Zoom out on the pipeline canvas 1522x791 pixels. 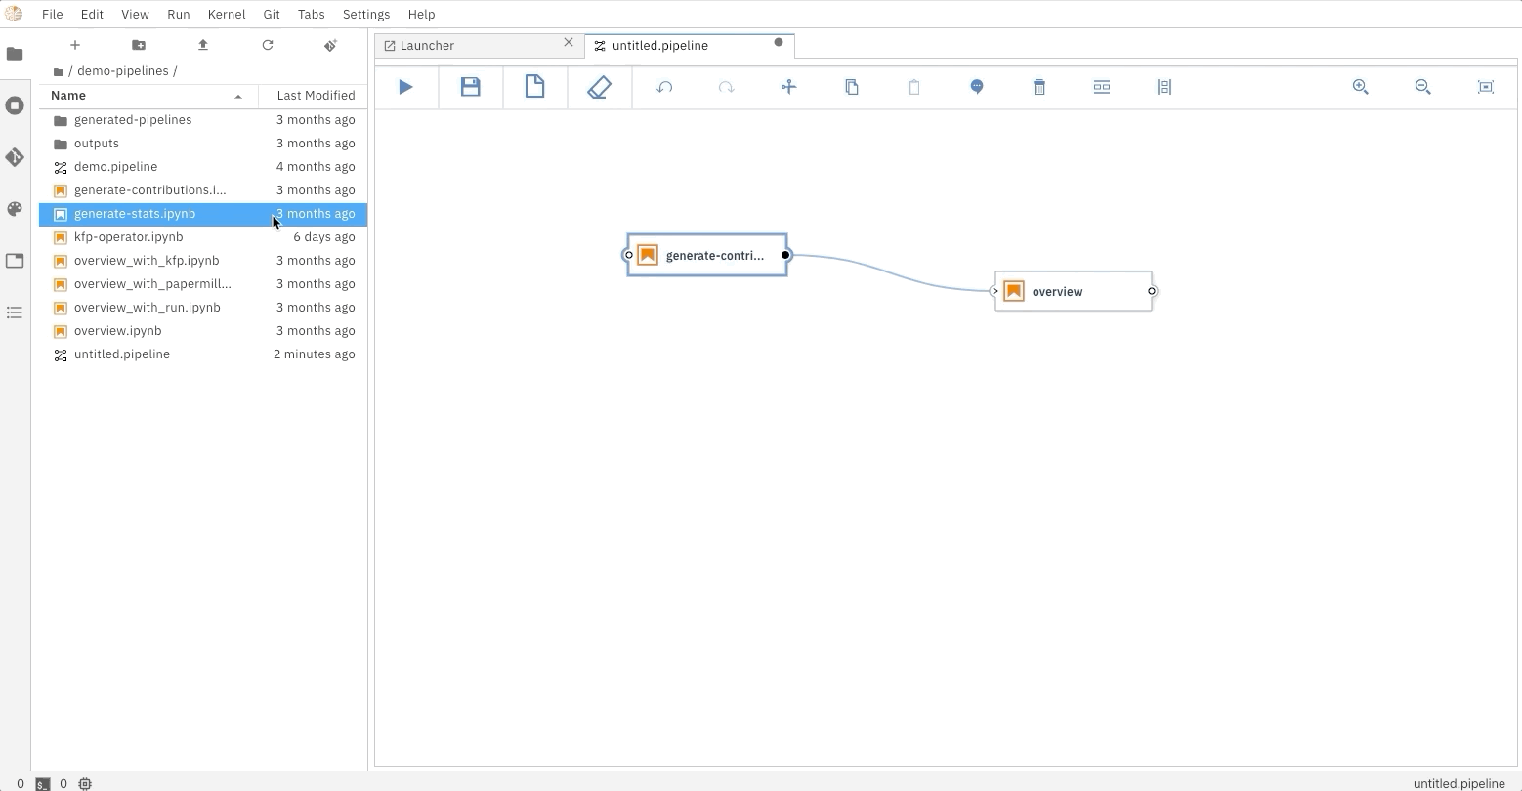point(1423,87)
